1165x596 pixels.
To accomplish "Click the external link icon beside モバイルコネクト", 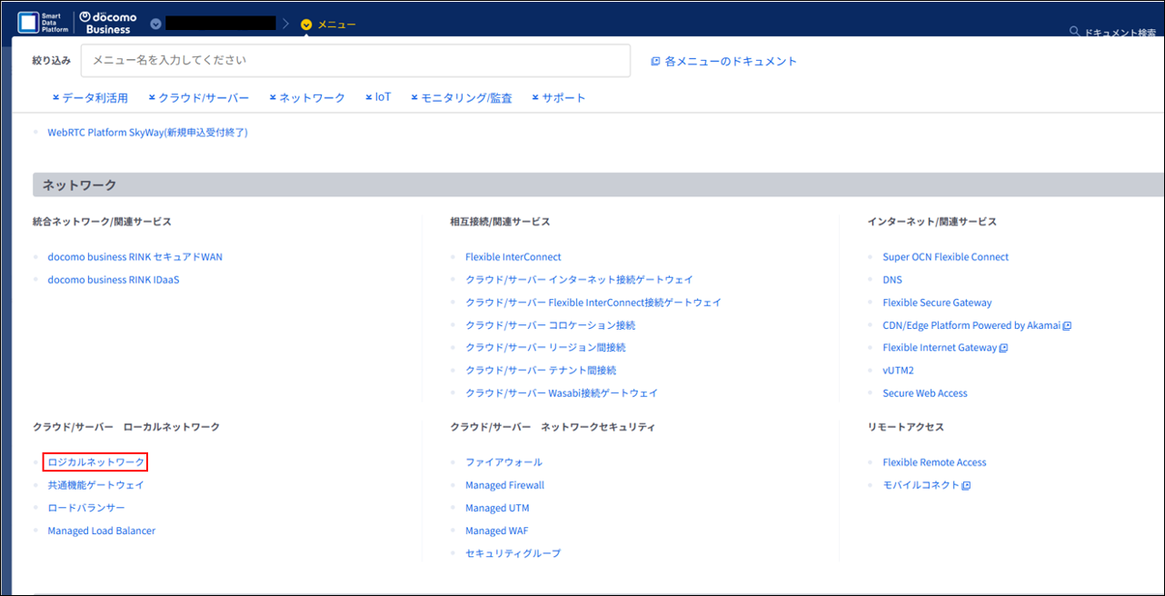I will 967,486.
